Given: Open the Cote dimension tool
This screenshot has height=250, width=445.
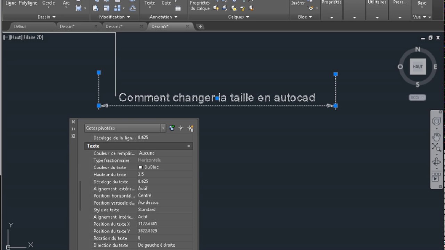Looking at the screenshot, I should [166, 3].
